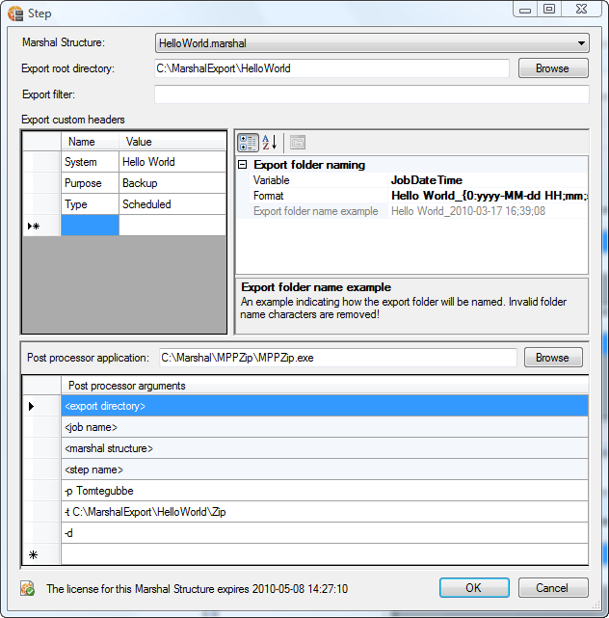Click the row header of job name argument
The height and width of the screenshot is (618, 609).
coord(41,427)
